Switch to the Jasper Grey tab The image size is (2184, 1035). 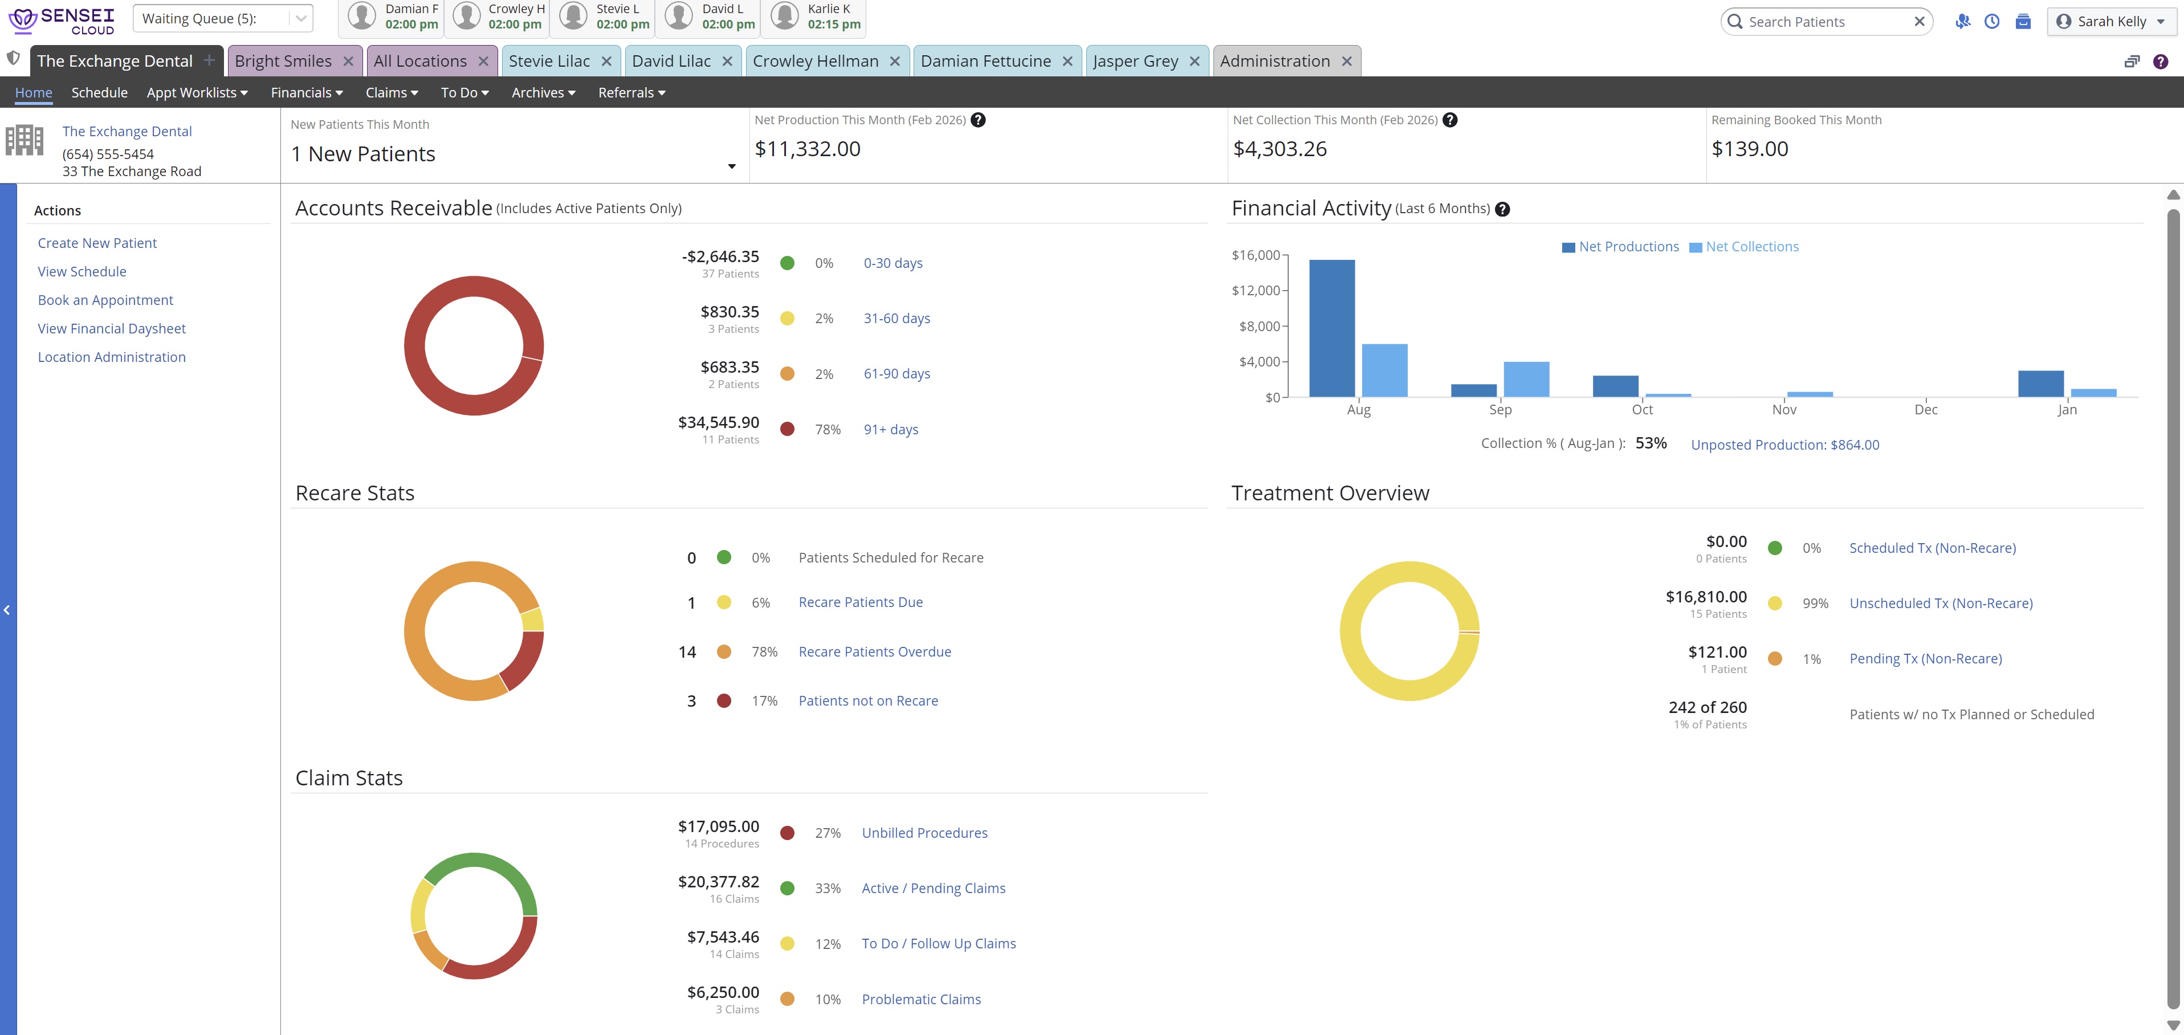[1134, 61]
